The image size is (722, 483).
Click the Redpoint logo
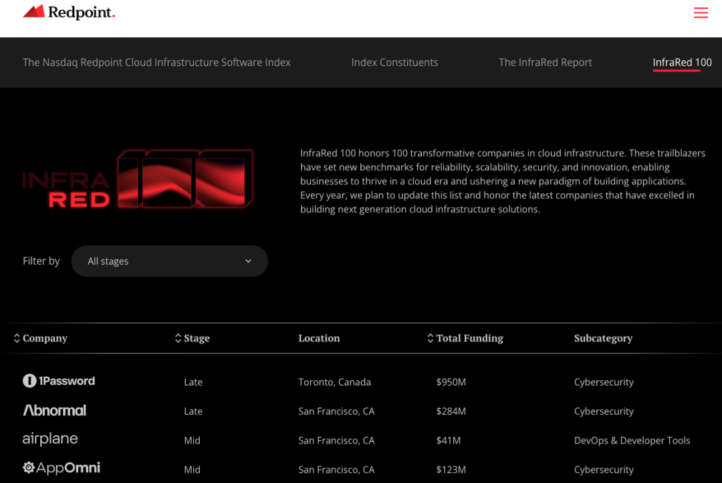click(69, 12)
